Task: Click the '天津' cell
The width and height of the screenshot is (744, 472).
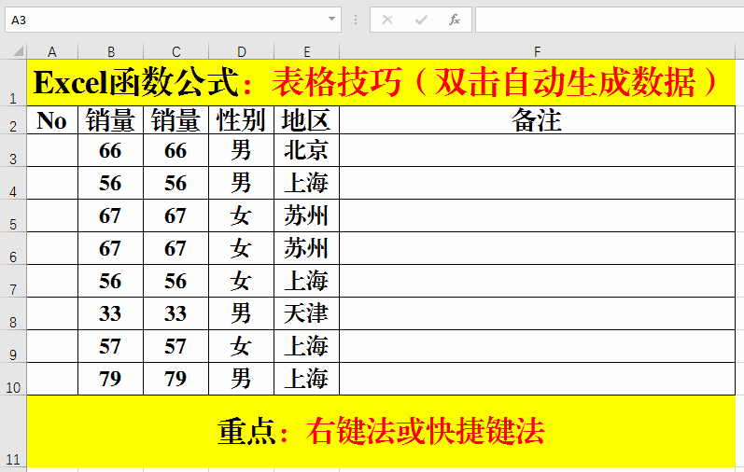Action: (307, 313)
